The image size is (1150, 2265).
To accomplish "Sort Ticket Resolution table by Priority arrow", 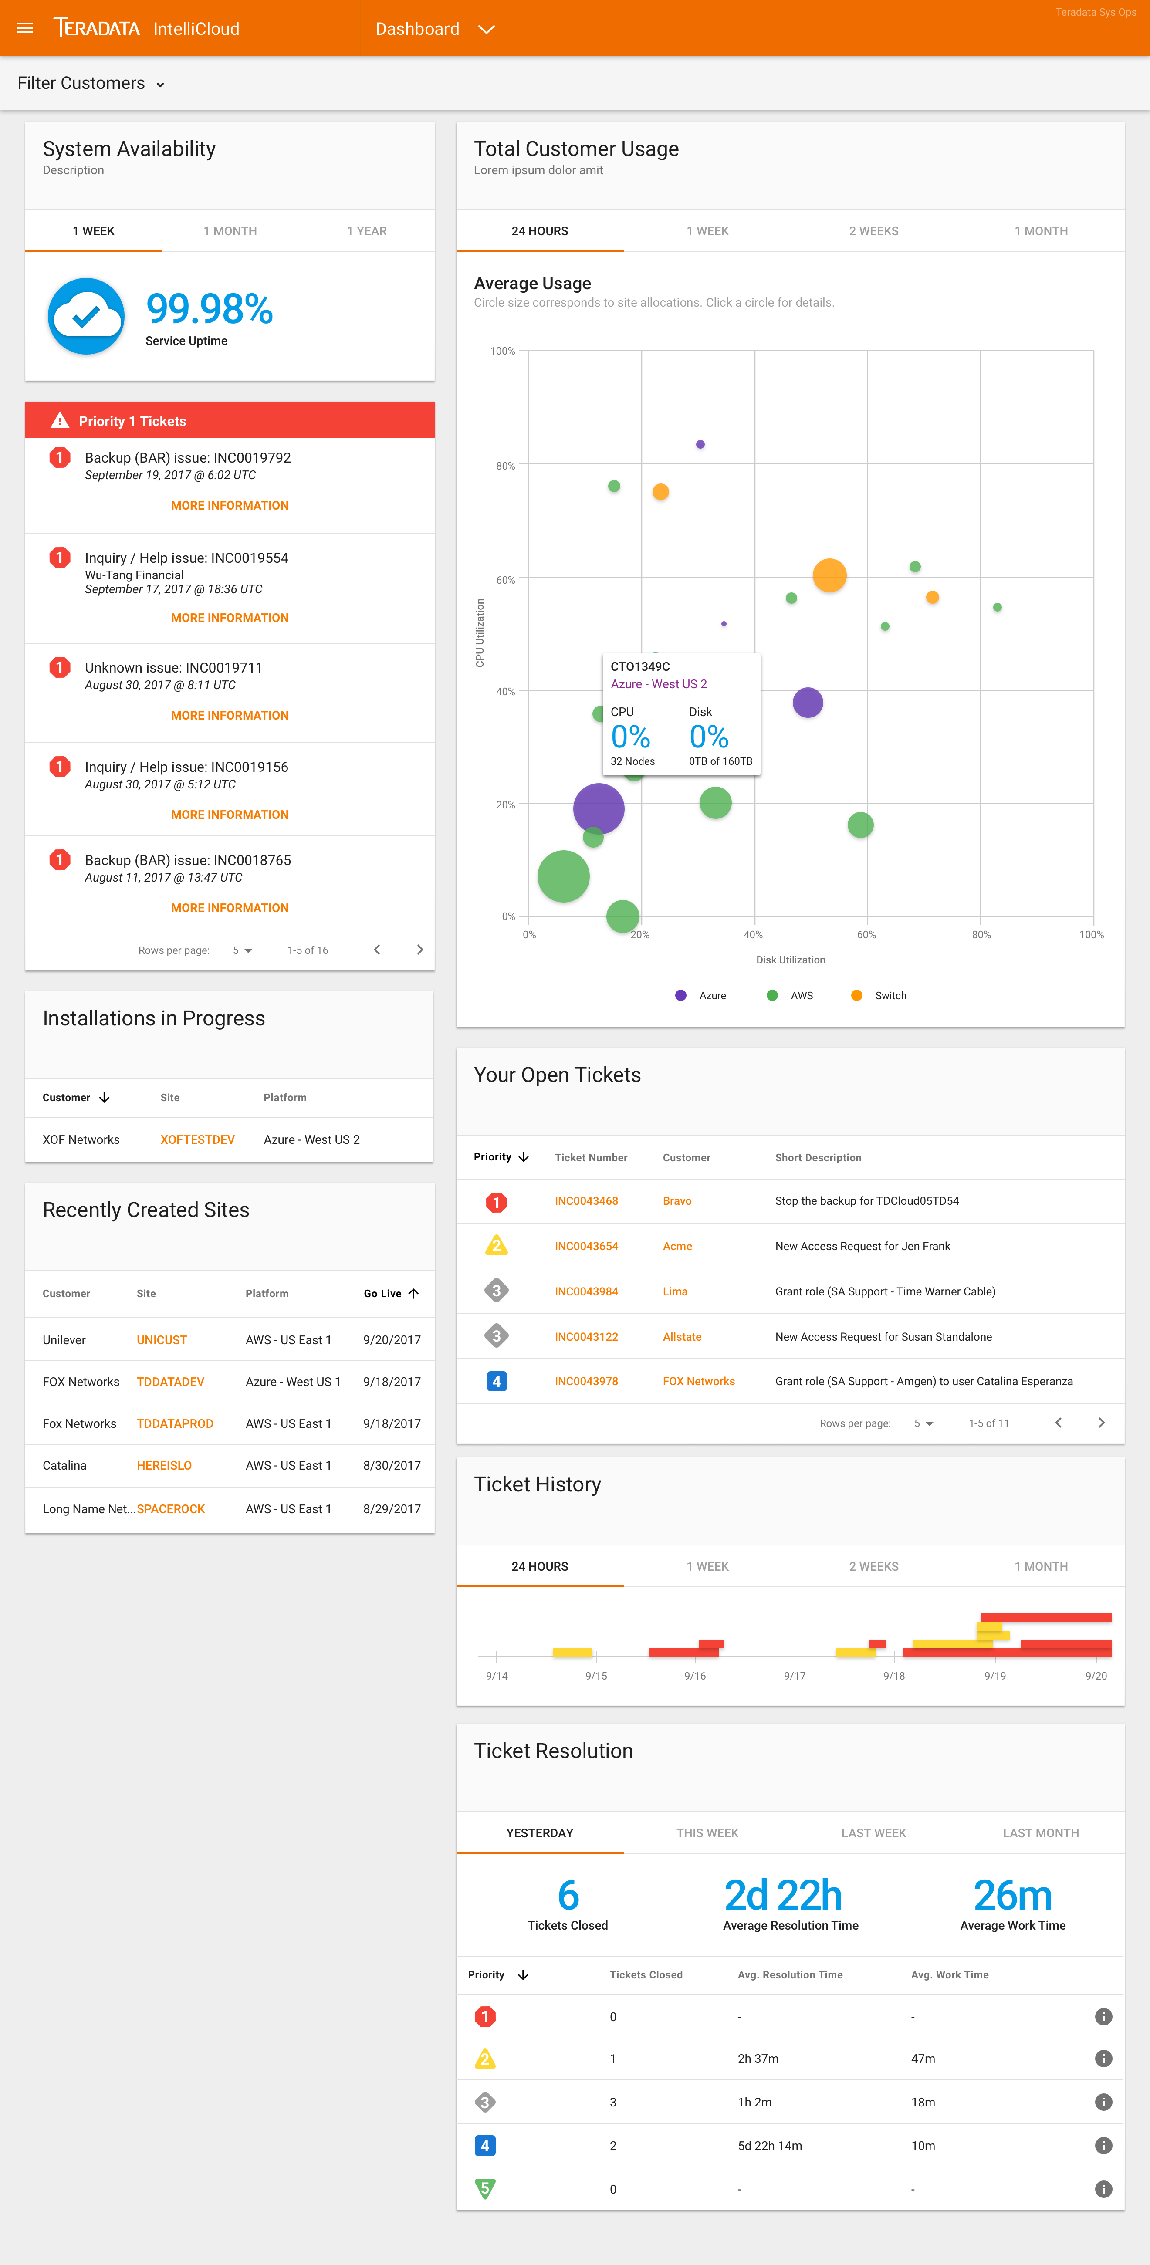I will (523, 1975).
